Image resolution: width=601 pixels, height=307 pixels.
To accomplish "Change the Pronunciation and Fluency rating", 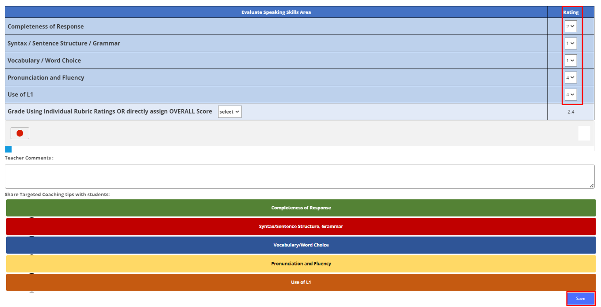I will click(570, 78).
